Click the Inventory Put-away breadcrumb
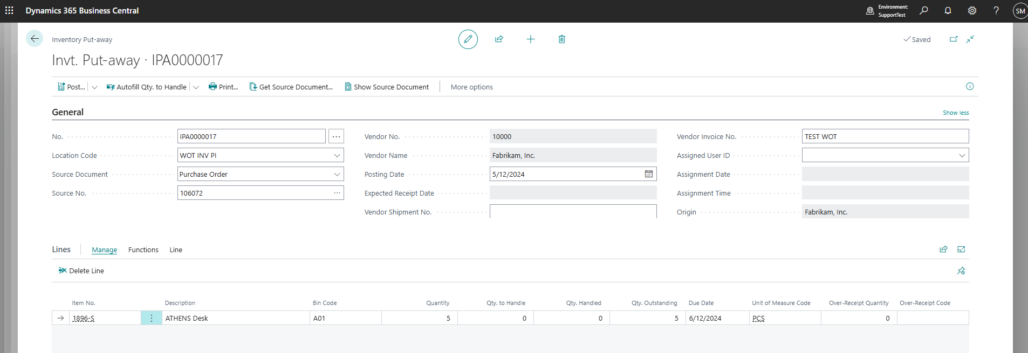This screenshot has height=353, width=1028. click(82, 39)
